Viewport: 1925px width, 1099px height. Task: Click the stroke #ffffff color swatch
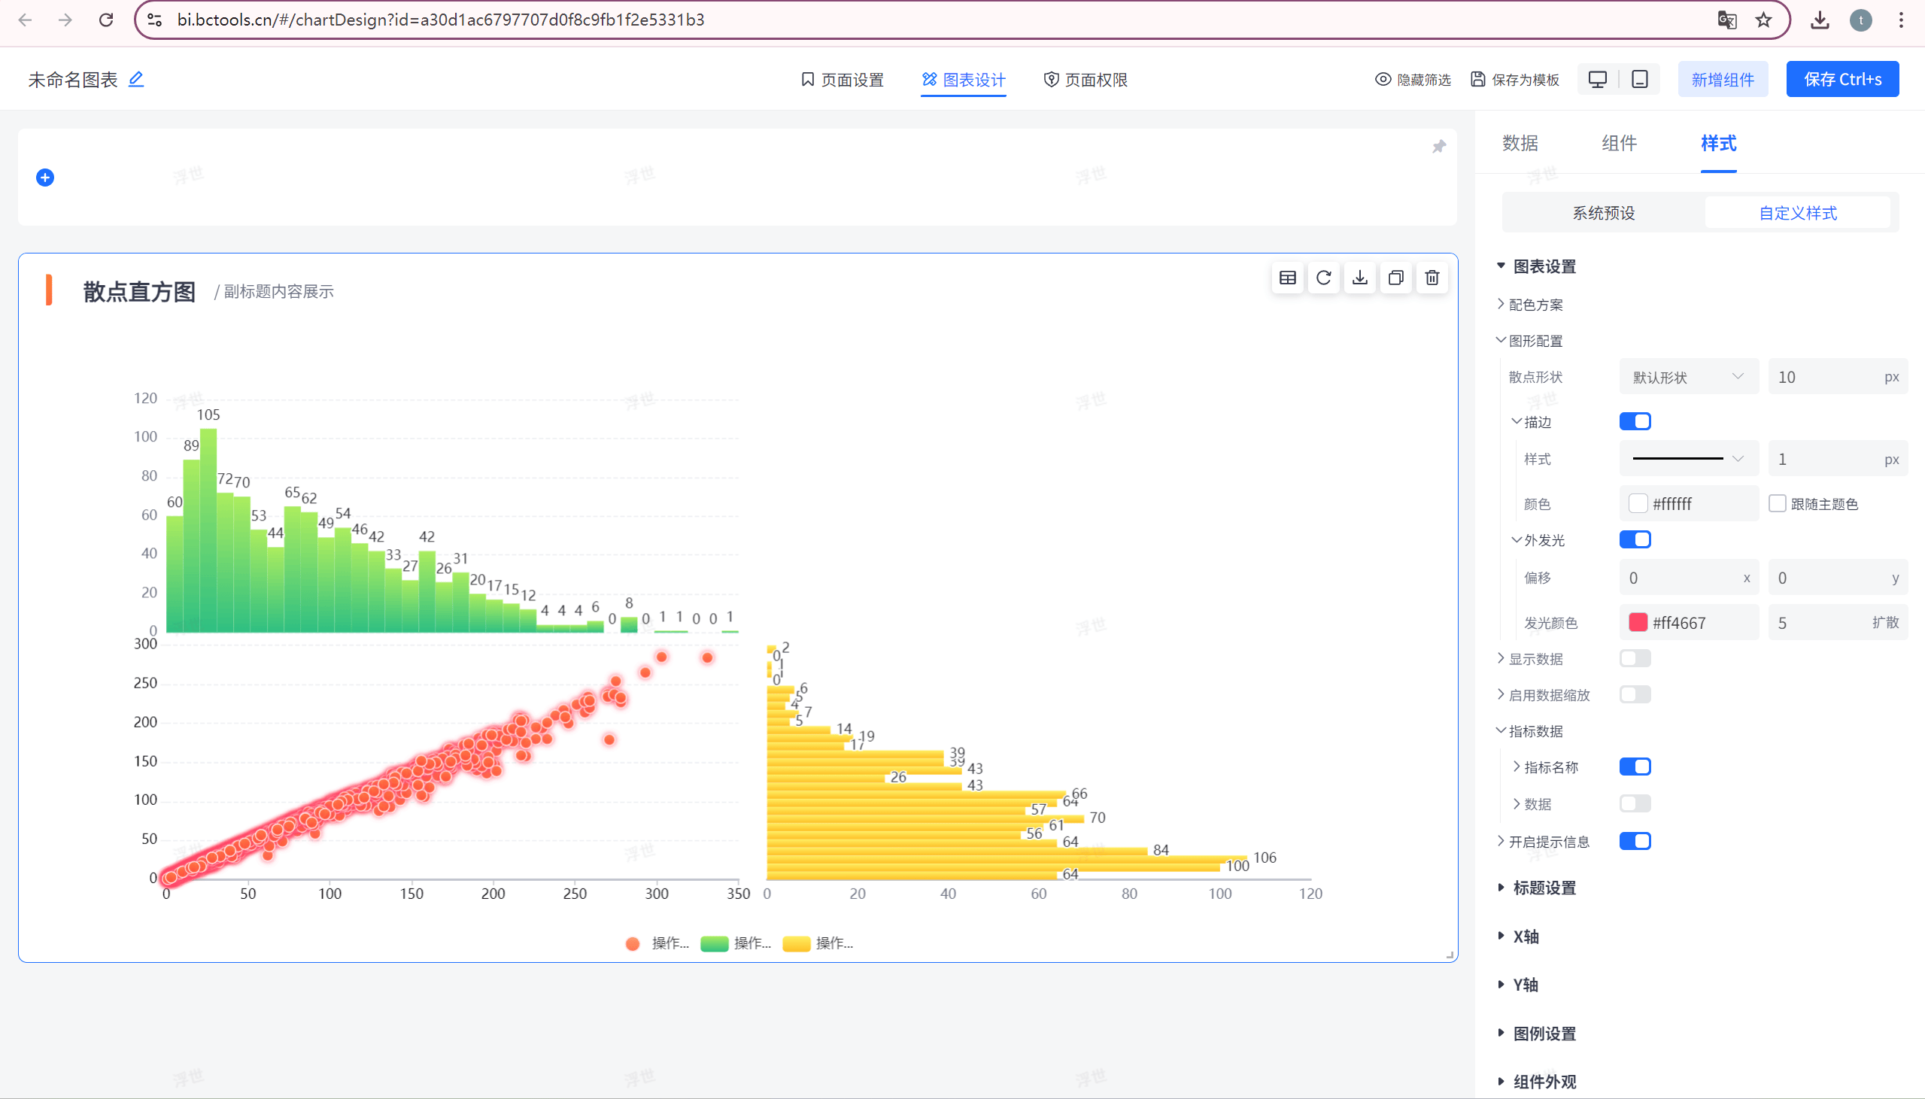(1638, 503)
